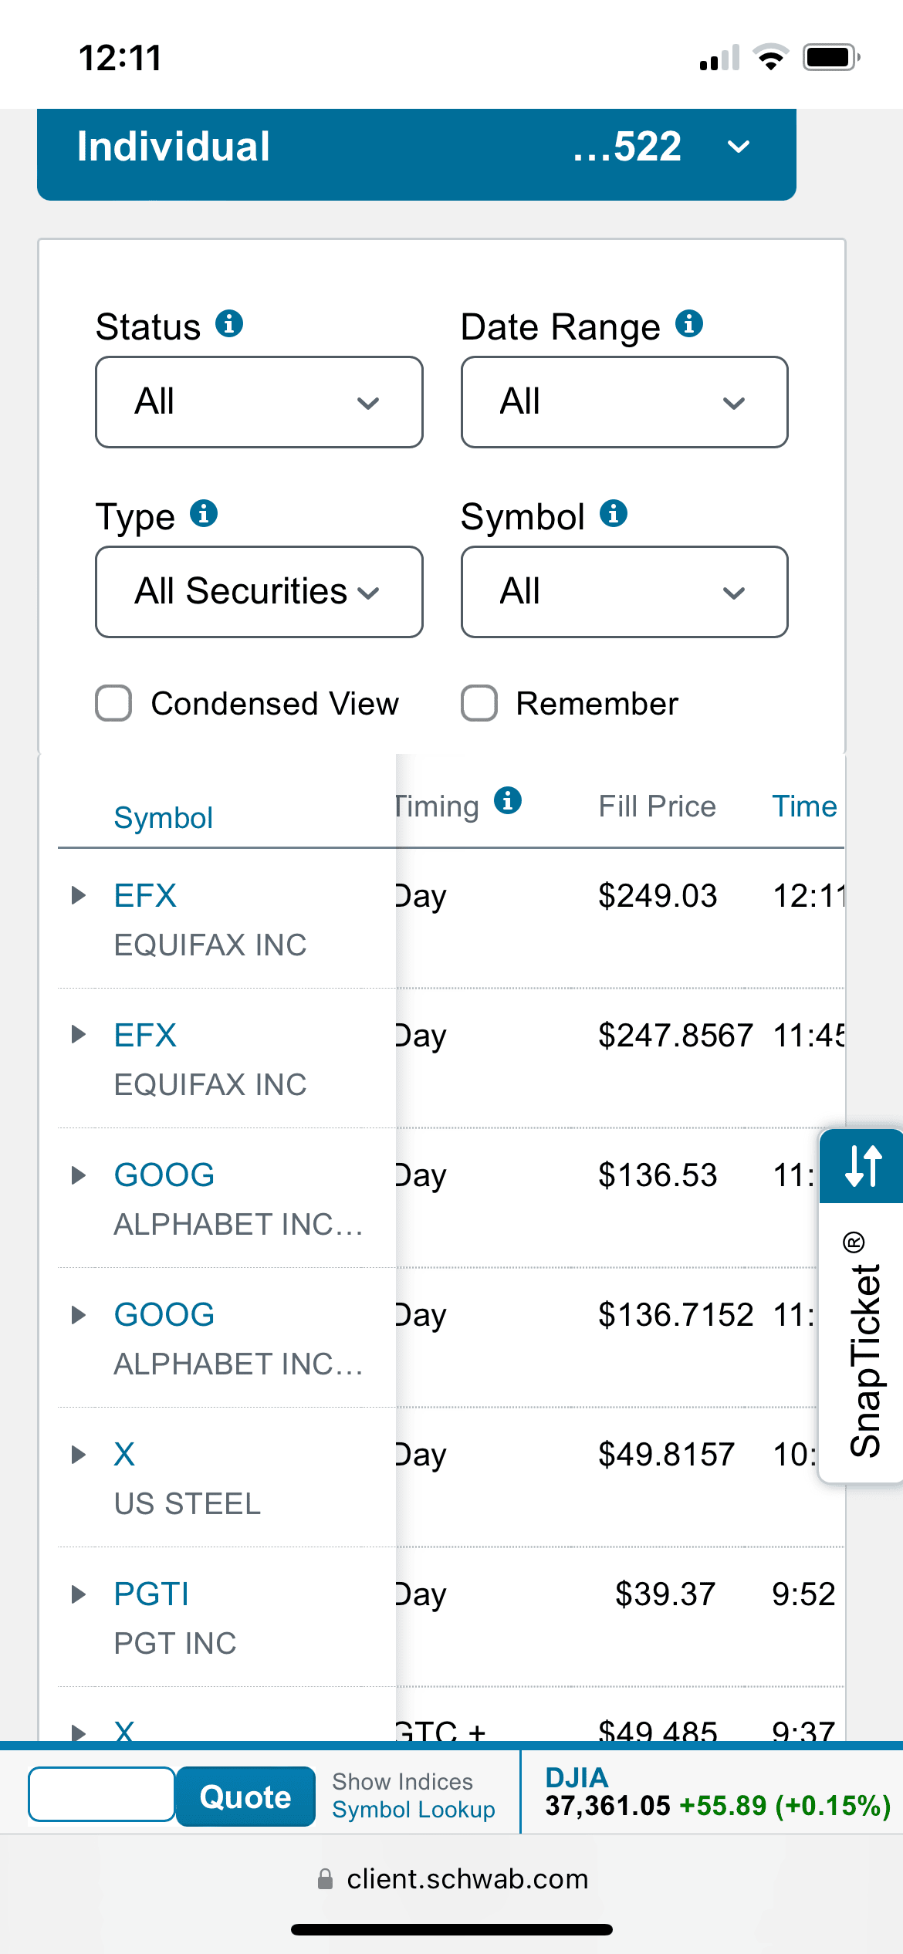Click the Status info icon

point(228,323)
